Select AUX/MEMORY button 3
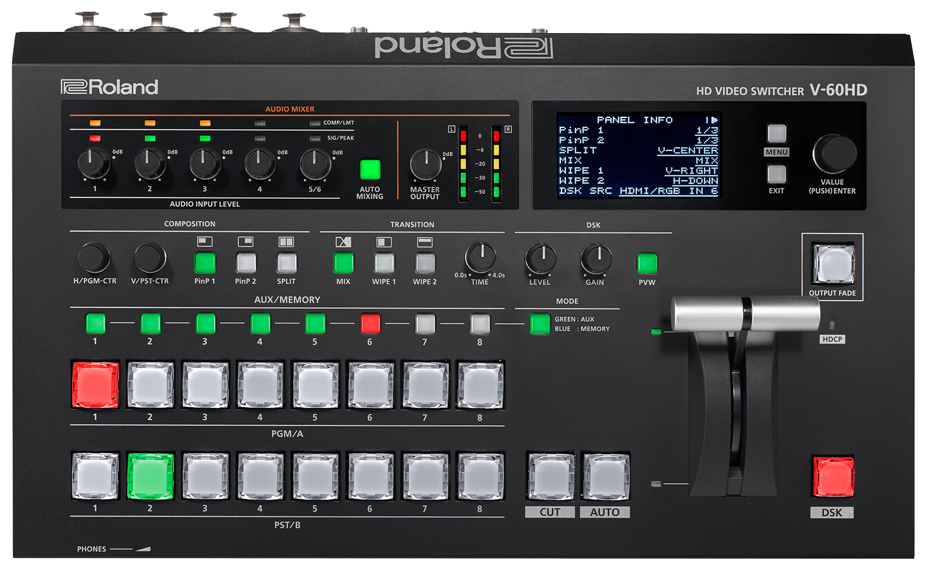The image size is (936, 581). 205,324
